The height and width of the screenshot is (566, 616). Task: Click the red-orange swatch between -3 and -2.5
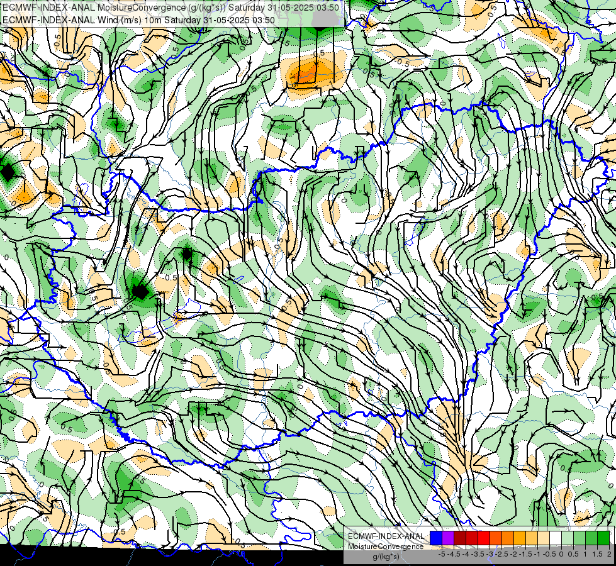(496, 538)
